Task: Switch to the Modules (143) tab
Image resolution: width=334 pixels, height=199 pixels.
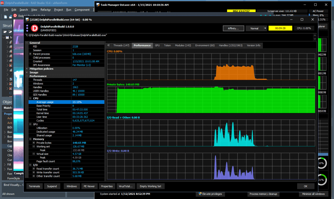Action: pos(183,46)
